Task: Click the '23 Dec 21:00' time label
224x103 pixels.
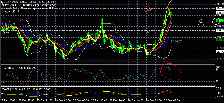Action: pos(45,100)
